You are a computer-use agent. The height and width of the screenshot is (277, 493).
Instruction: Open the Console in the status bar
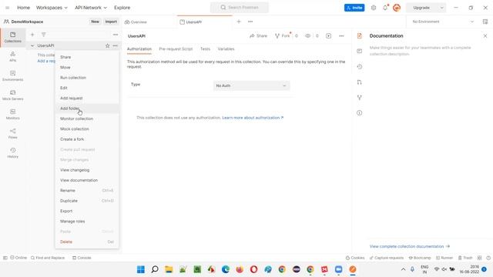tap(82, 258)
